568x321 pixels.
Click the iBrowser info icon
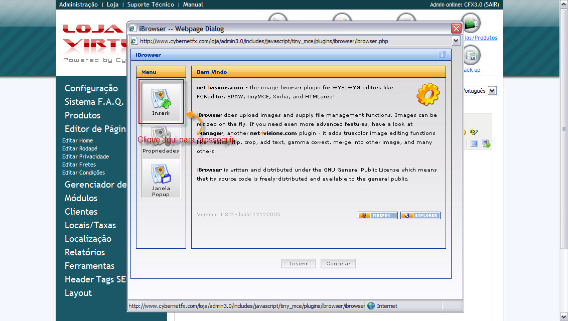pos(442,55)
